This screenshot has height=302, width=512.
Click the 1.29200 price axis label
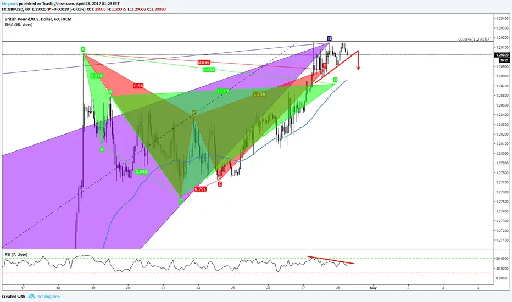[502, 38]
